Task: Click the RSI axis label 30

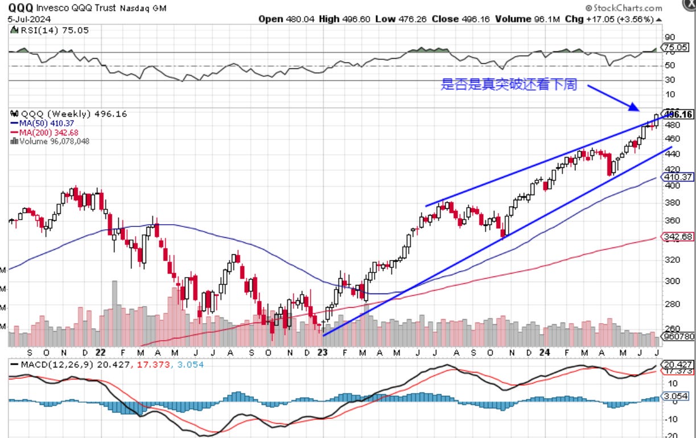Action: (670, 80)
